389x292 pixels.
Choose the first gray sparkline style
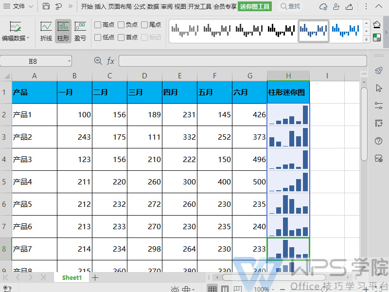(x=185, y=31)
